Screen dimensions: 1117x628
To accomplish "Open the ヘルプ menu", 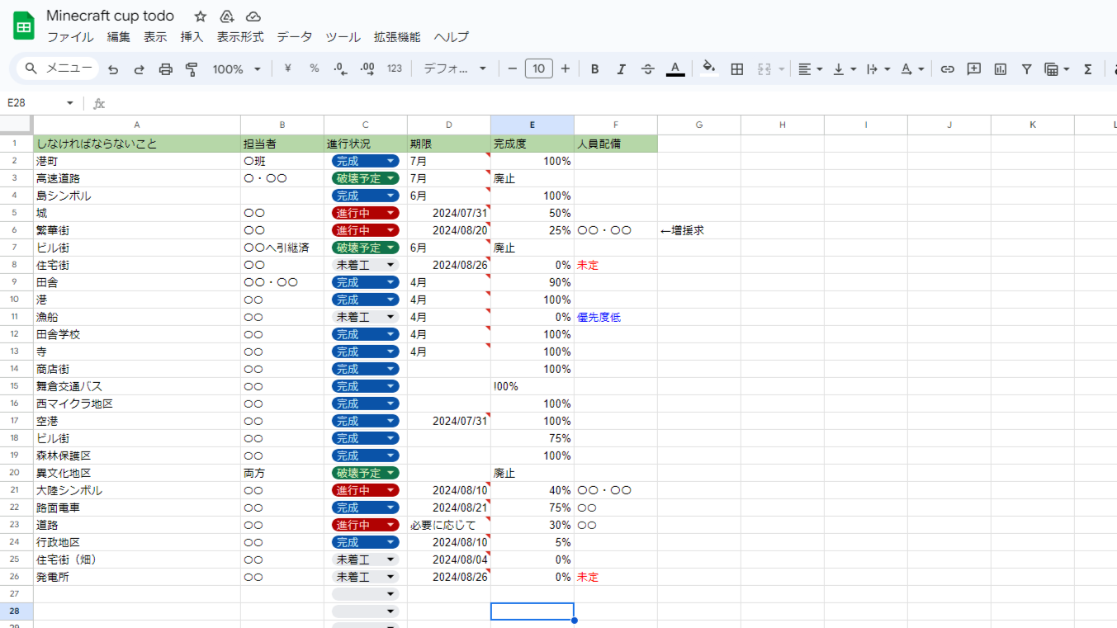I will (x=452, y=37).
